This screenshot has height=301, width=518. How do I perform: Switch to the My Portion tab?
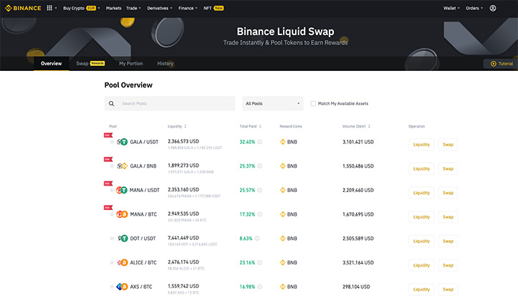pos(131,64)
